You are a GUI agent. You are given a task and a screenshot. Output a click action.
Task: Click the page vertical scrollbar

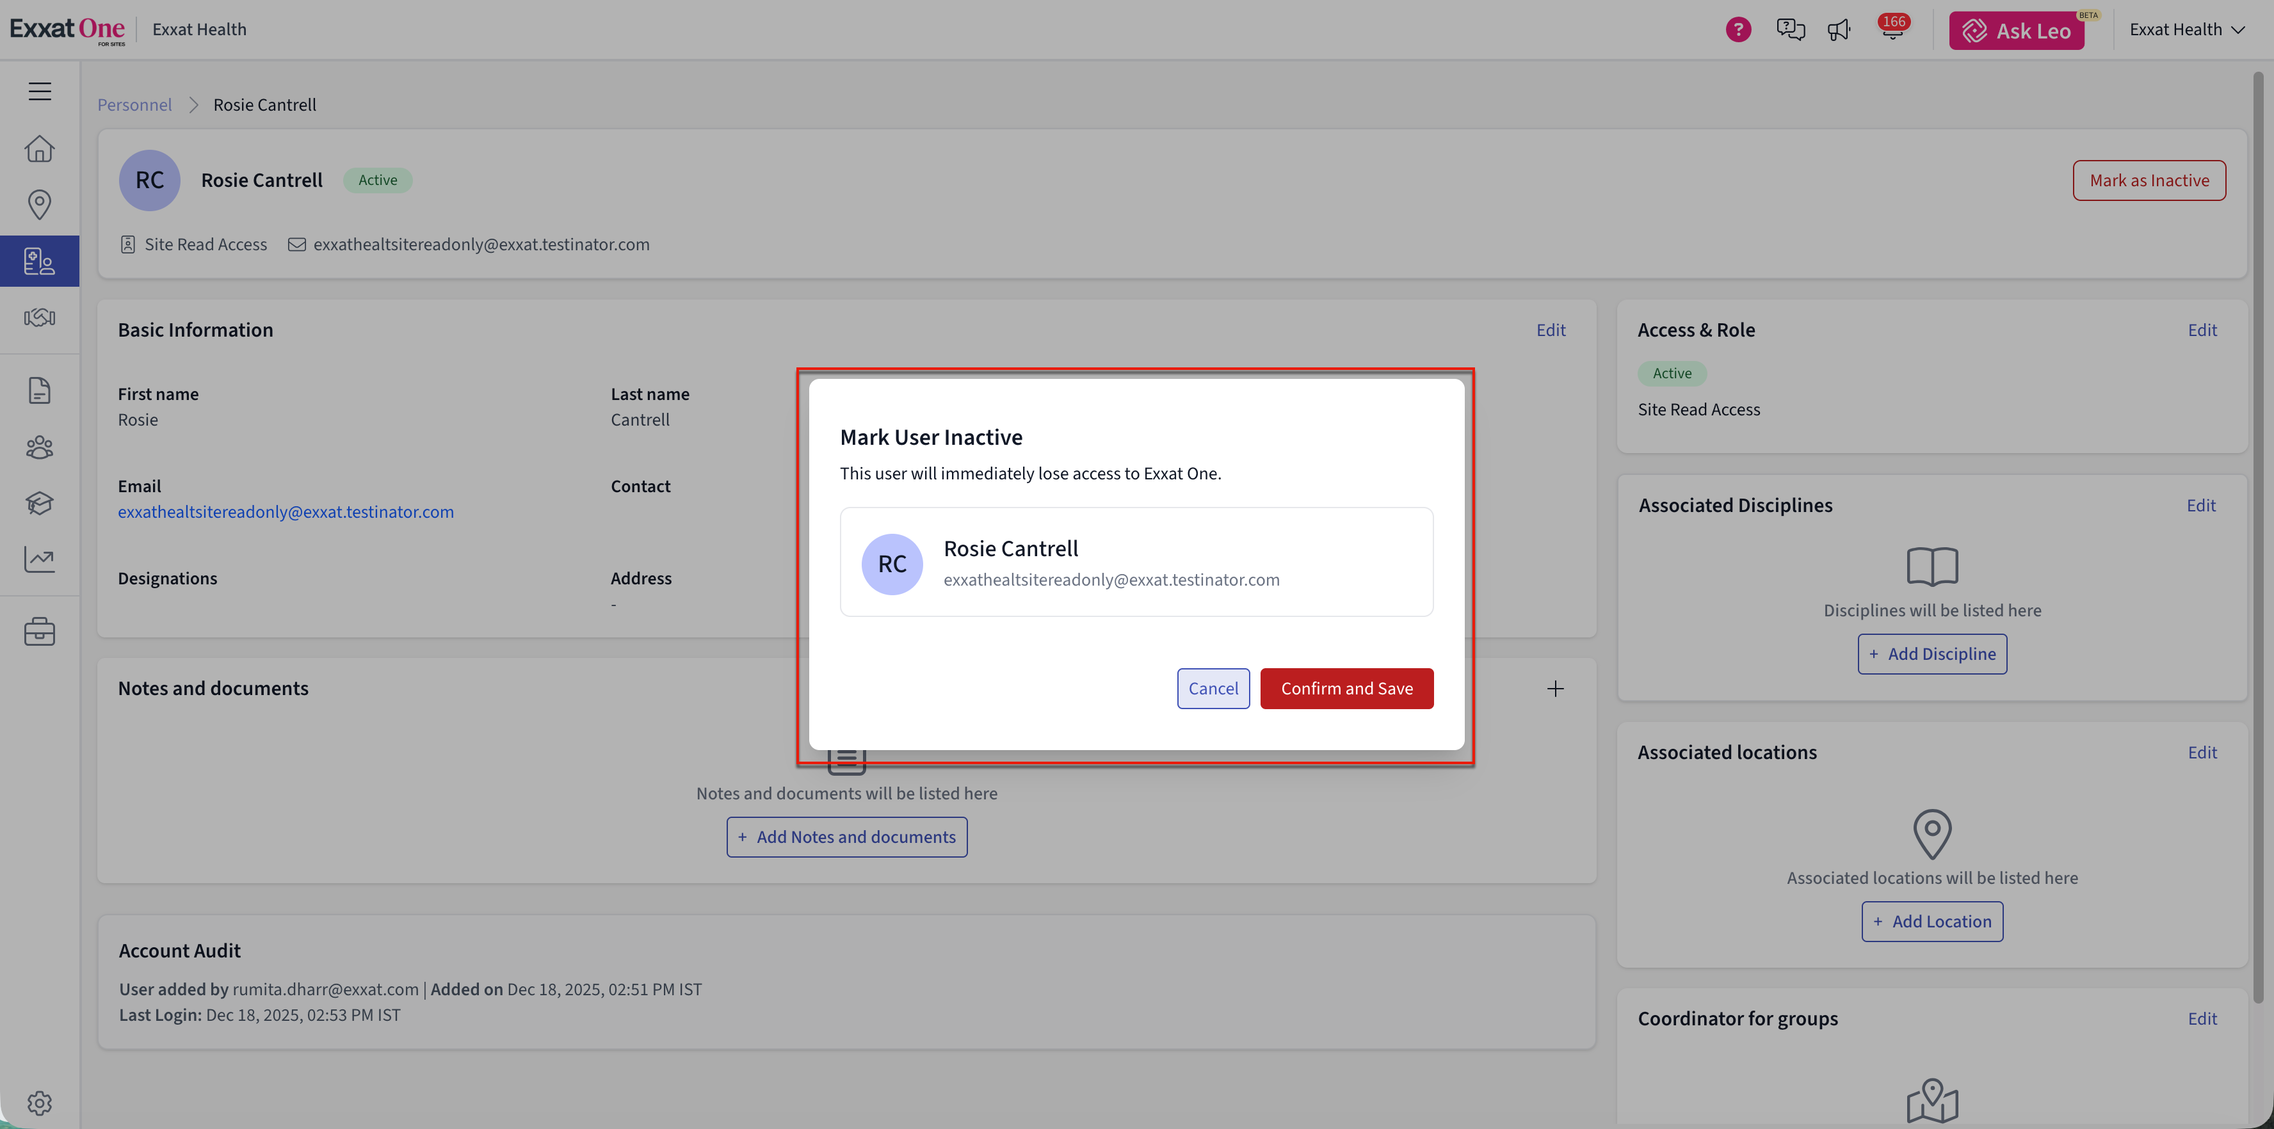(x=2258, y=538)
